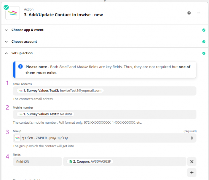The image size is (209, 180).
Task: Click the inwise app logo icon
Action: point(13,13)
